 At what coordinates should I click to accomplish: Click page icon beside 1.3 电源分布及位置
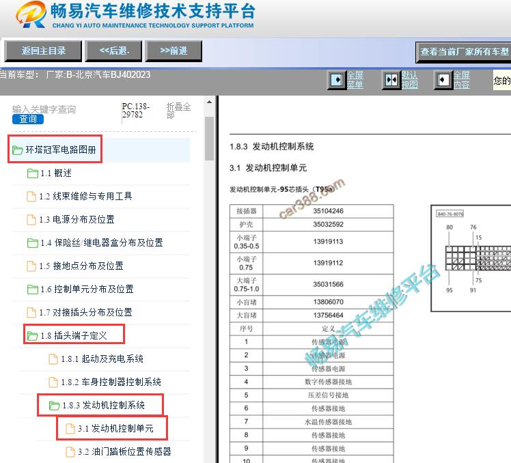tap(31, 220)
